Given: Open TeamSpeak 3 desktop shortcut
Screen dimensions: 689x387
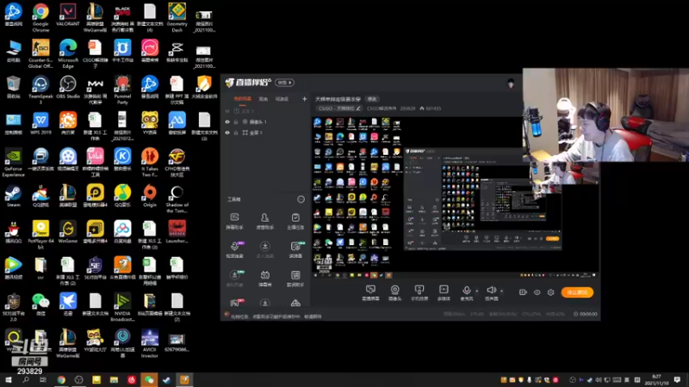Looking at the screenshot, I should [40, 89].
